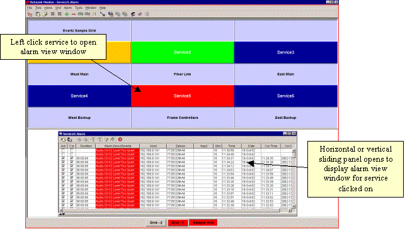
Task: Click the East Backup label cell
Action: coord(286,118)
